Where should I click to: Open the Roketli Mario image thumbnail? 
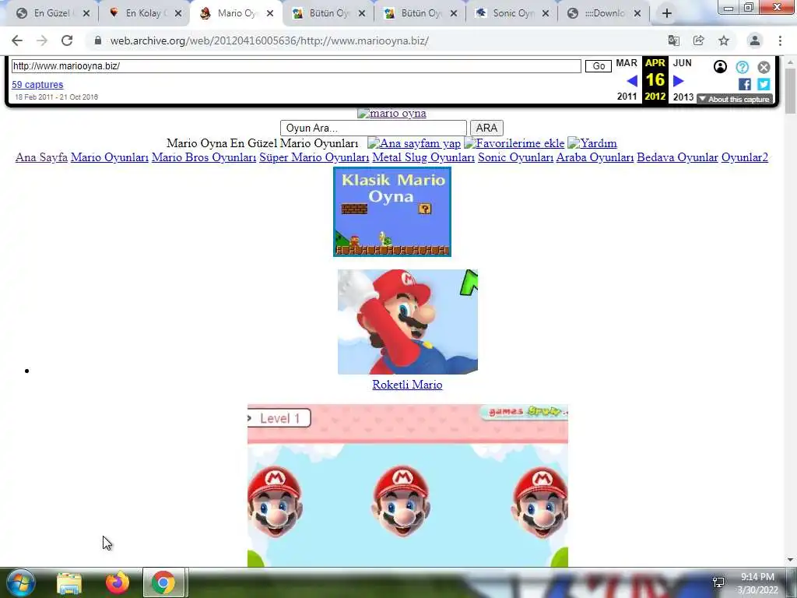click(408, 322)
